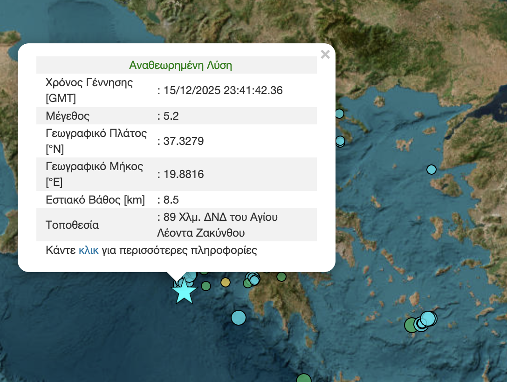
Task: Click the magnitude value 5.2
Action: (x=171, y=116)
